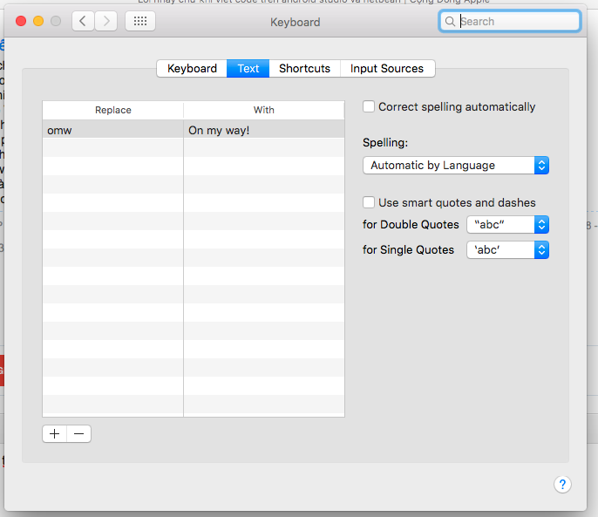Click the 'On my way!' replacement text
The height and width of the screenshot is (517, 598).
[x=219, y=130]
